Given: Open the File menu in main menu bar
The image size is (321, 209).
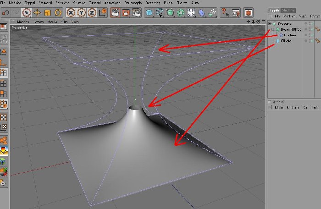Looking at the screenshot, I should click(3, 3).
